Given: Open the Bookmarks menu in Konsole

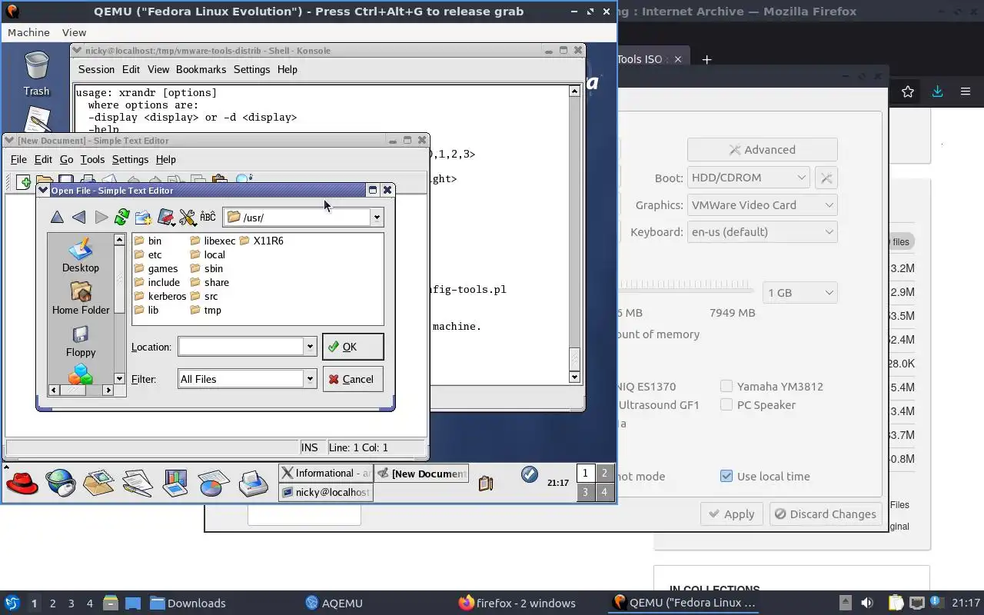Looking at the screenshot, I should 201,69.
